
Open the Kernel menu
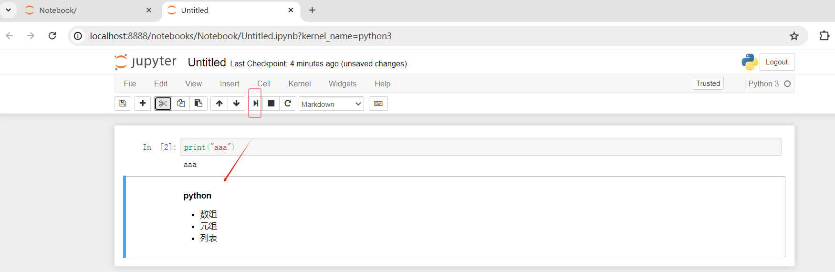tap(299, 84)
